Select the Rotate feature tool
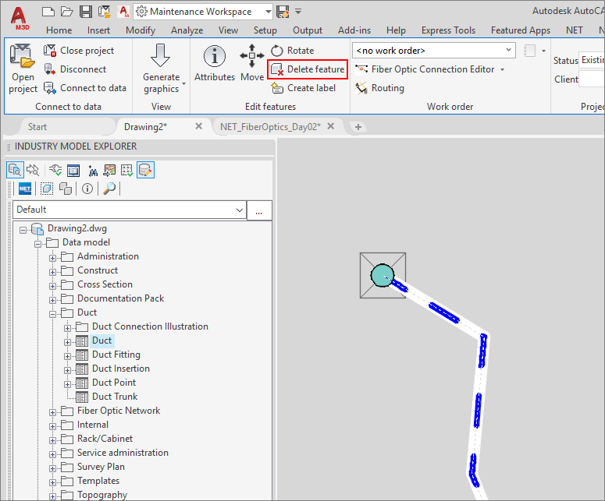Viewport: 605px width, 501px height. (x=293, y=51)
